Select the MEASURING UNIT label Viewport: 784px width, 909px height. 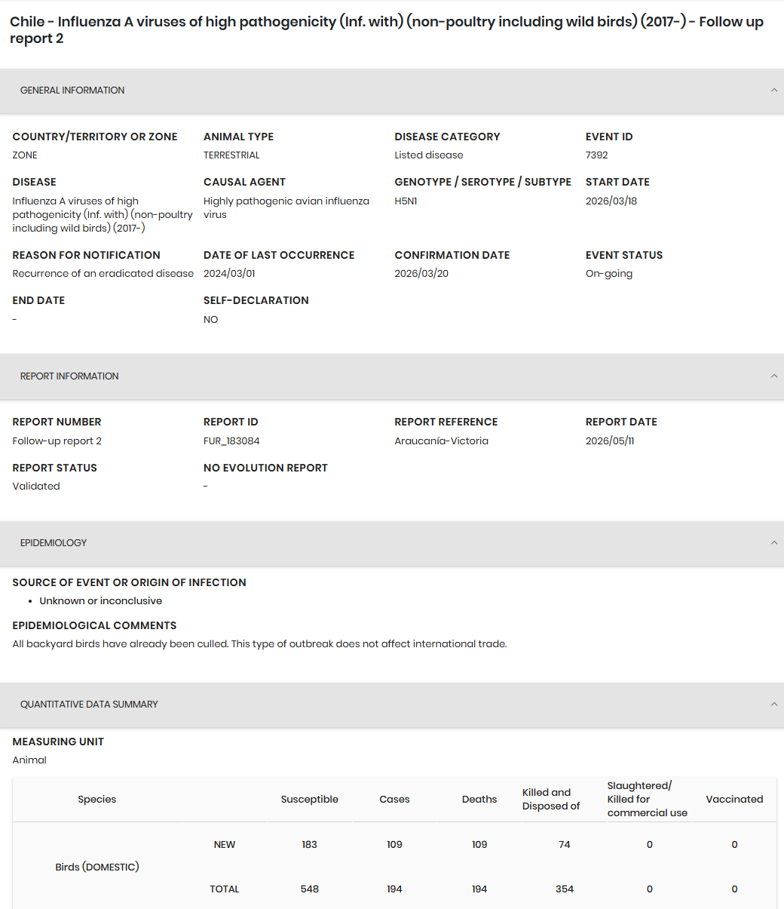click(58, 742)
